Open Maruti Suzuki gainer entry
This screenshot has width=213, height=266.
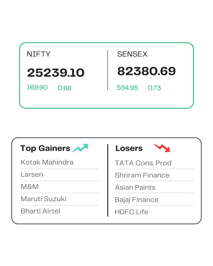[43, 199]
